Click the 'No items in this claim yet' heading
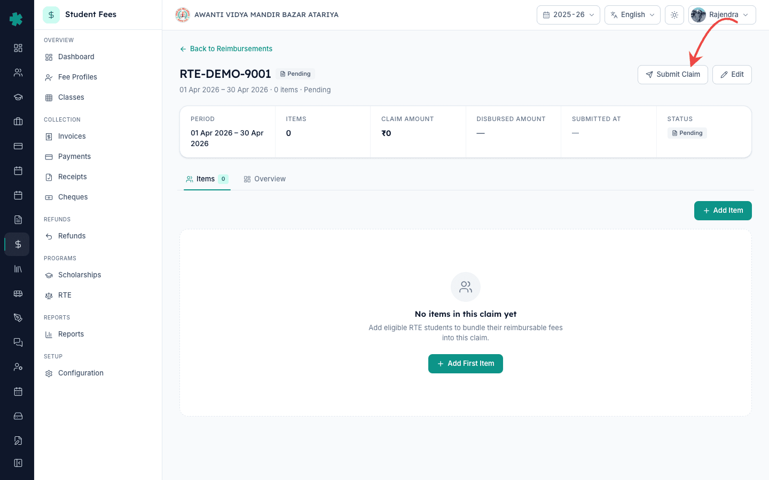The width and height of the screenshot is (769, 480). (x=466, y=314)
